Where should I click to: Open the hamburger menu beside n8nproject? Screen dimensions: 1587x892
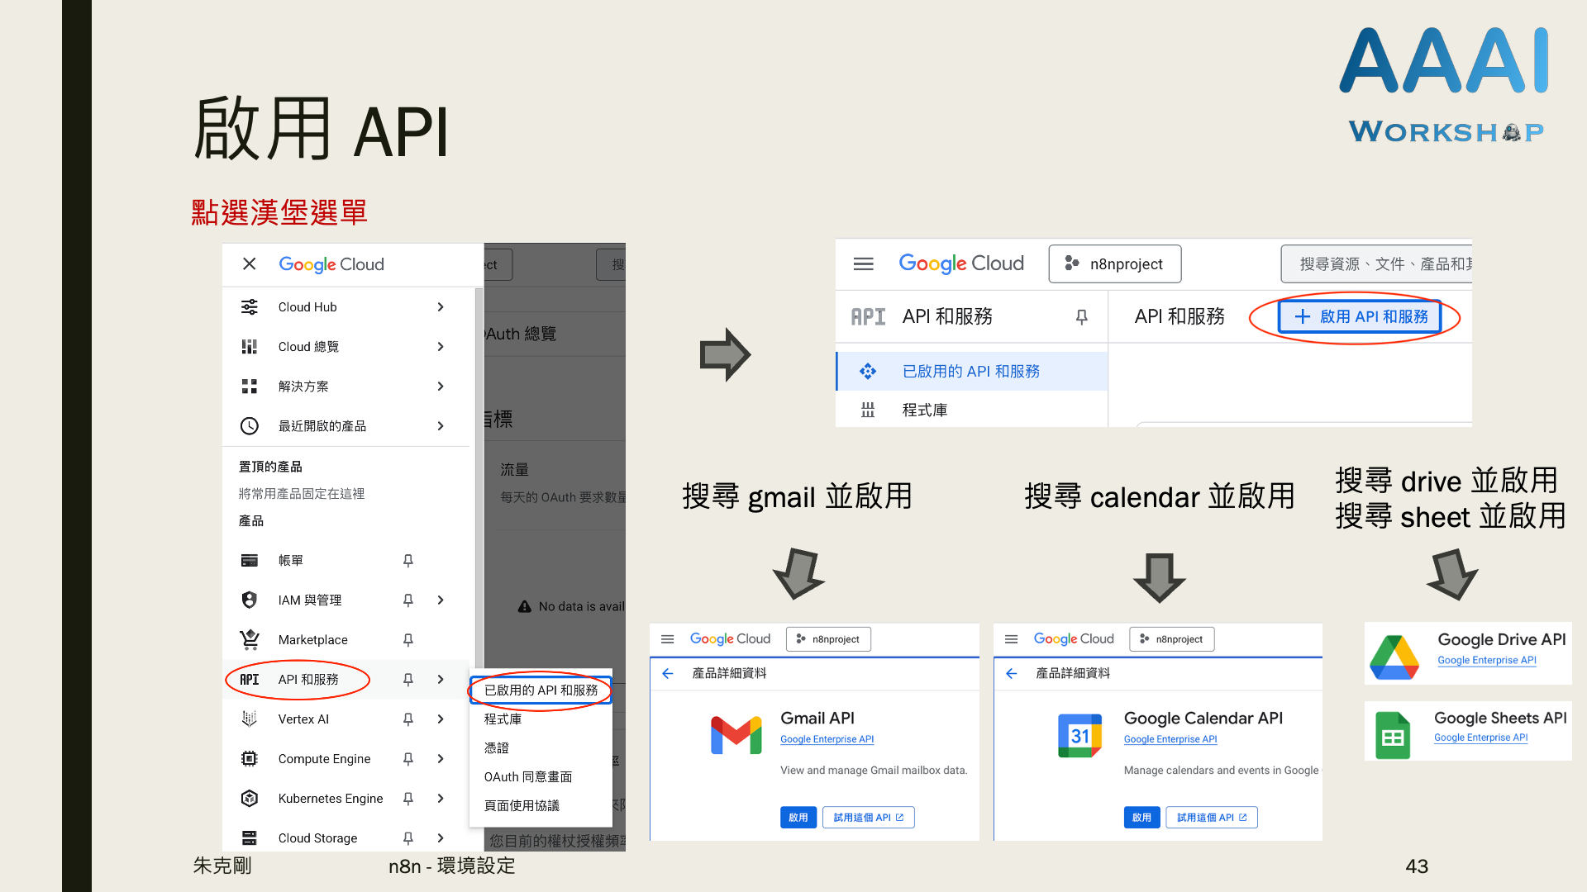point(863,263)
